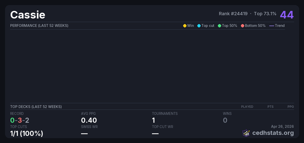Click the Avg PPG value 0.40
The height and width of the screenshot is (143, 304).
[89, 120]
